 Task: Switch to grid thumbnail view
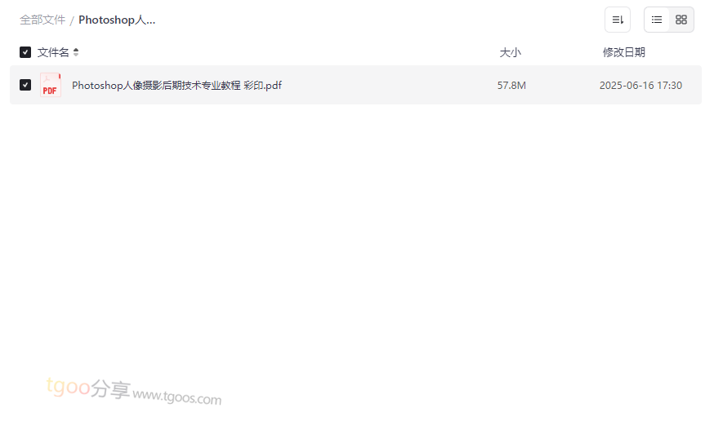pyautogui.click(x=681, y=20)
